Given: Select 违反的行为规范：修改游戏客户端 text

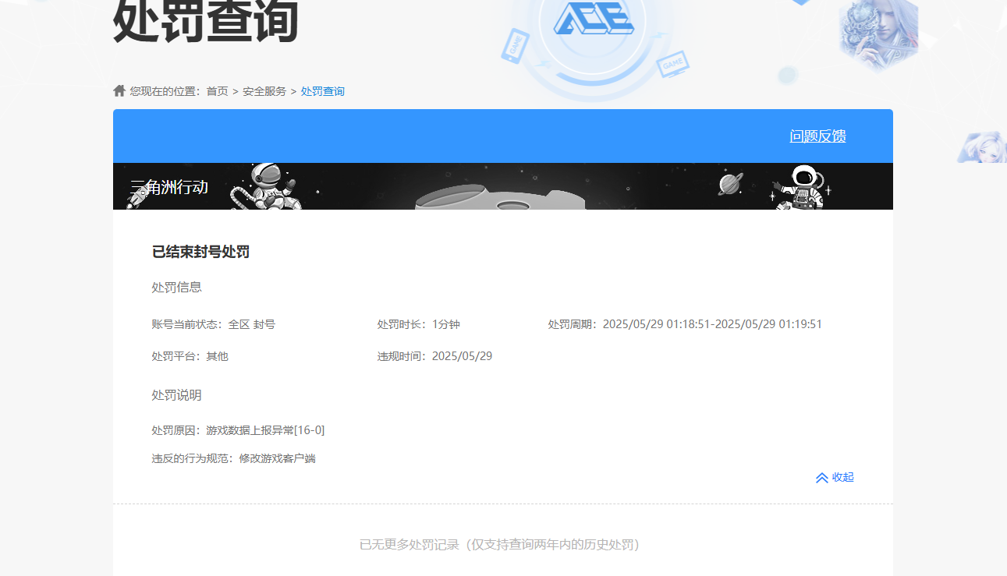Looking at the screenshot, I should coord(233,458).
